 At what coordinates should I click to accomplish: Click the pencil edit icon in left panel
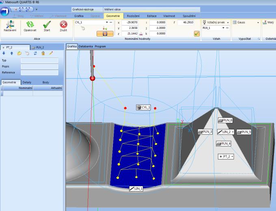pos(51,53)
